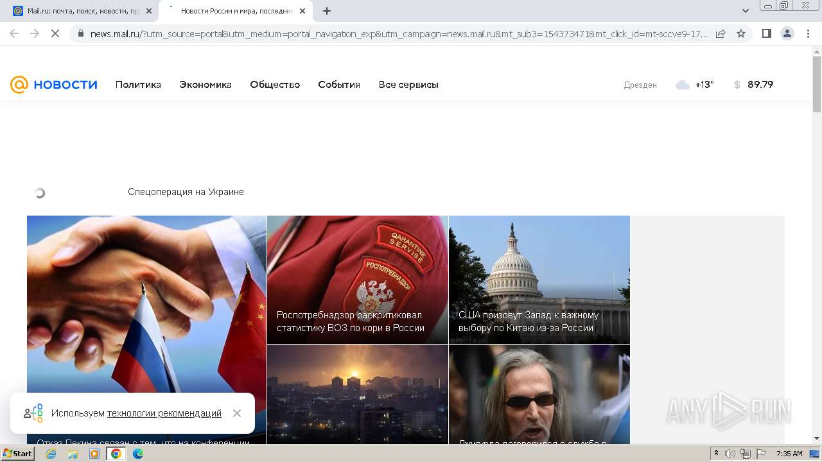The height and width of the screenshot is (462, 822).
Task: Follow the технологии рекомендаций link
Action: click(x=164, y=413)
